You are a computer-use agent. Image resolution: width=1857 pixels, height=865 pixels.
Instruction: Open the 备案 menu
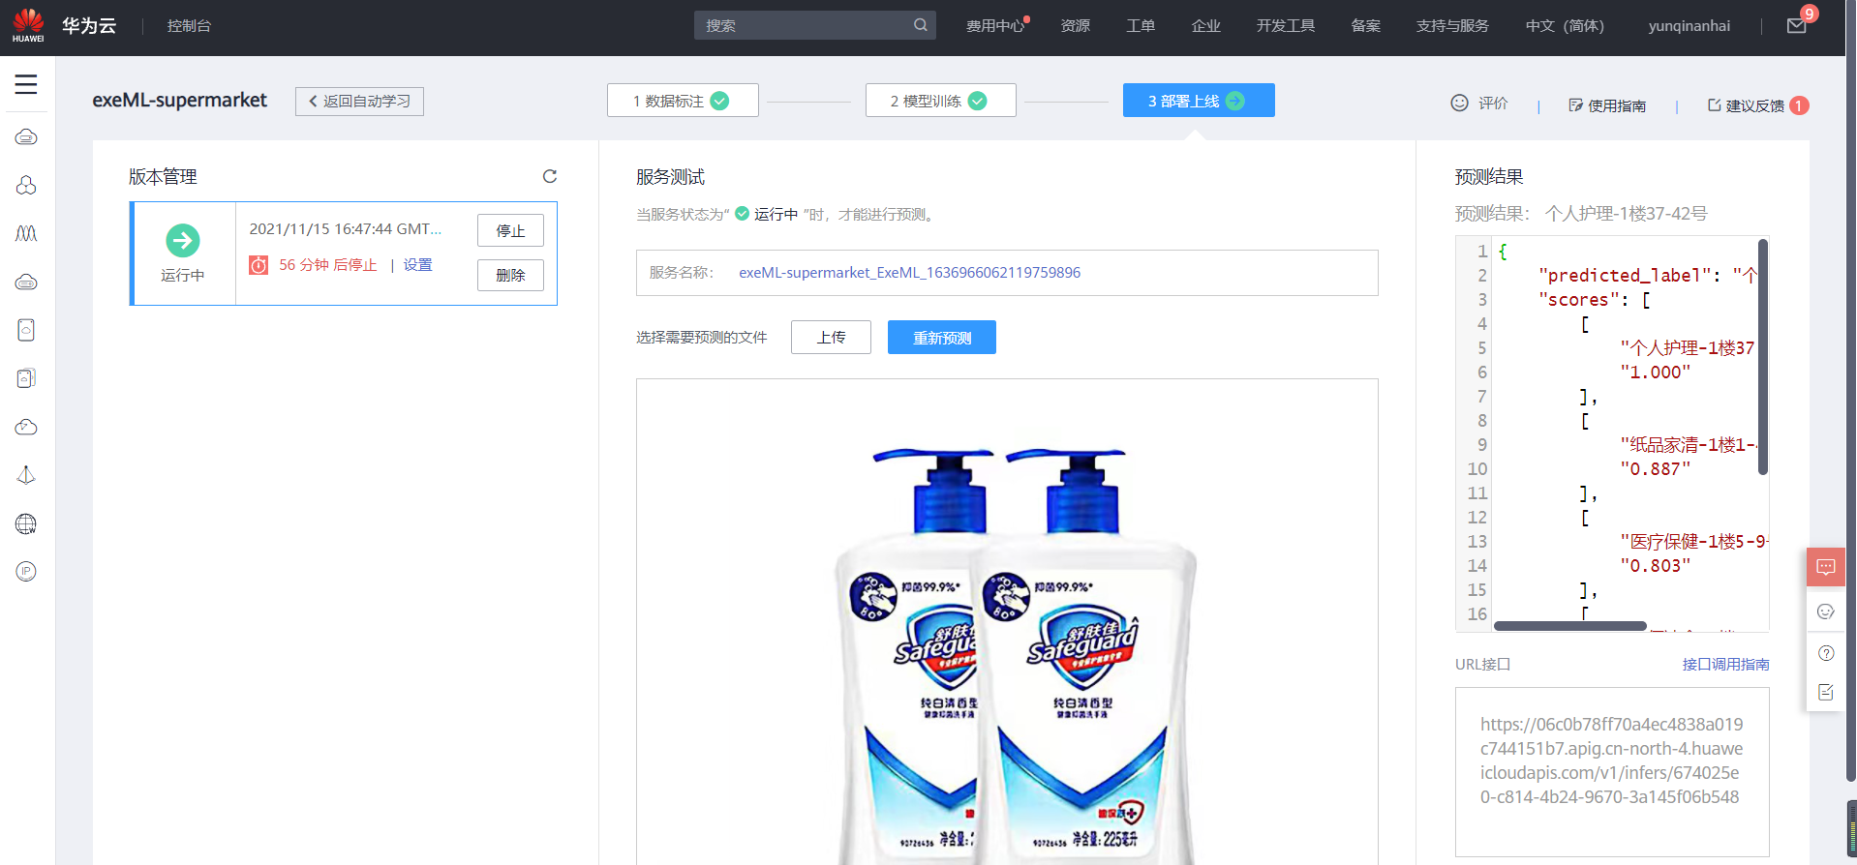pos(1366,26)
